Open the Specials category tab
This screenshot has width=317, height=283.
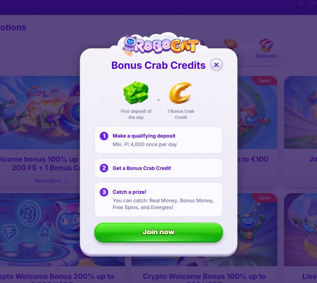click(x=266, y=49)
